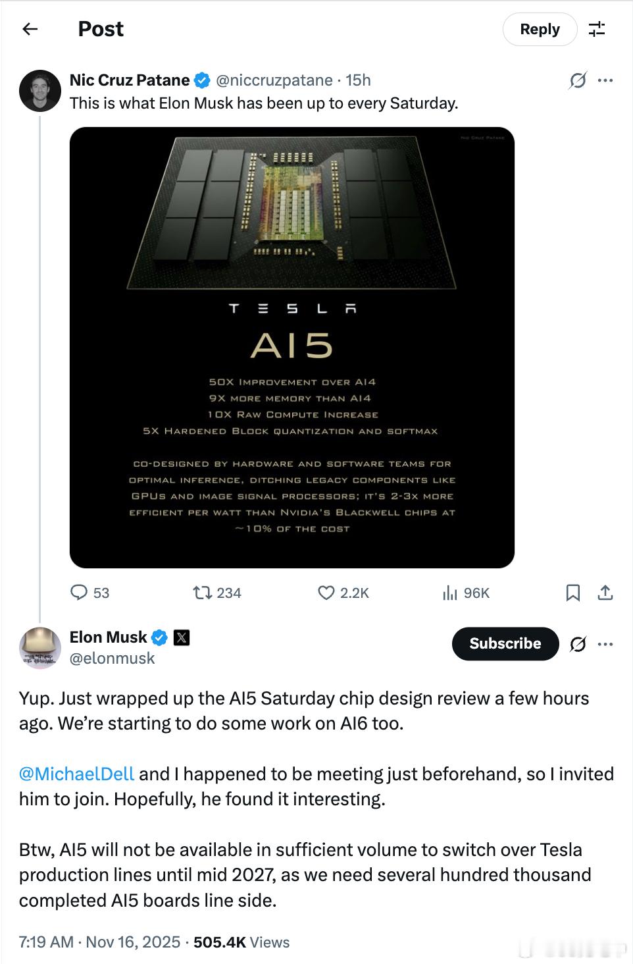Open the @niccruzpatane handle link
Screen dimensions: 633x964
click(x=274, y=80)
